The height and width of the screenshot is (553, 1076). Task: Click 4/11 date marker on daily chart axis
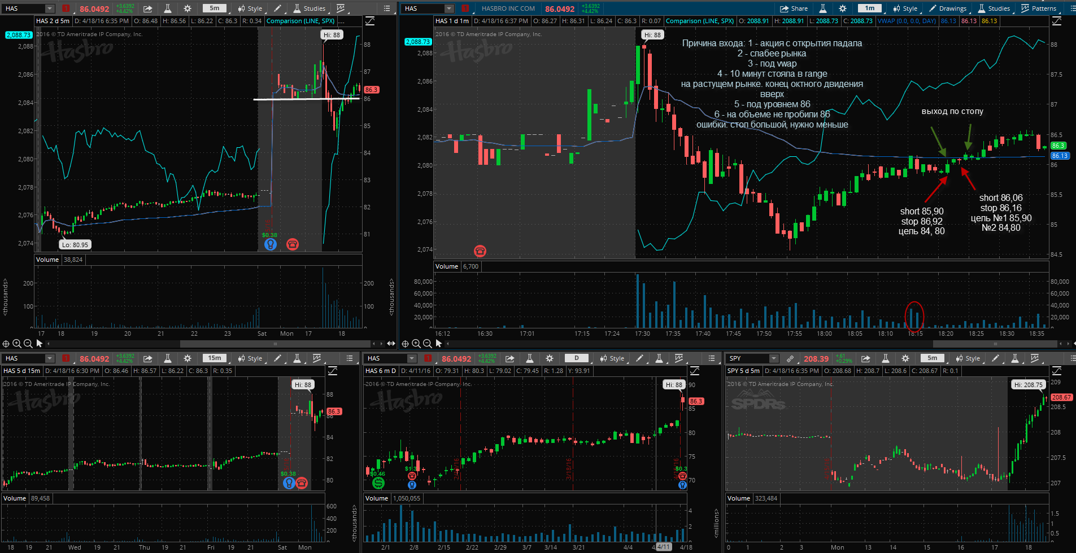pos(664,547)
